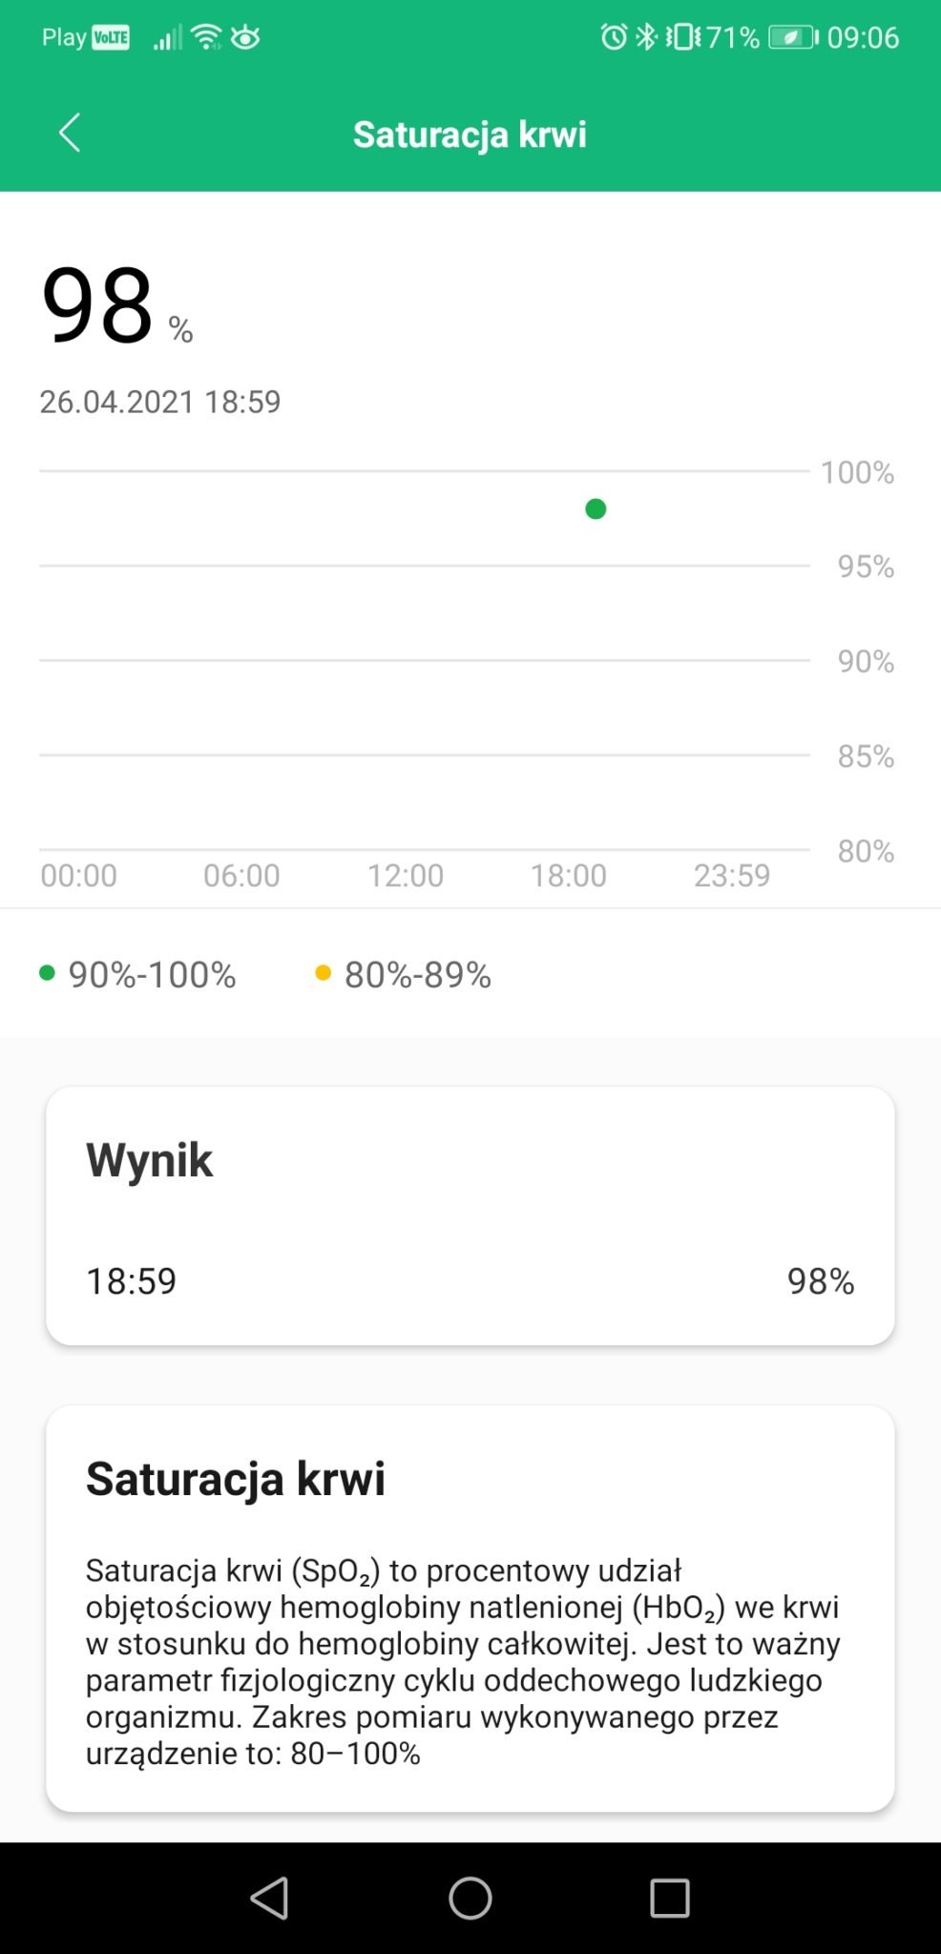
Task: Tap the eye comfort status icon
Action: [246, 37]
